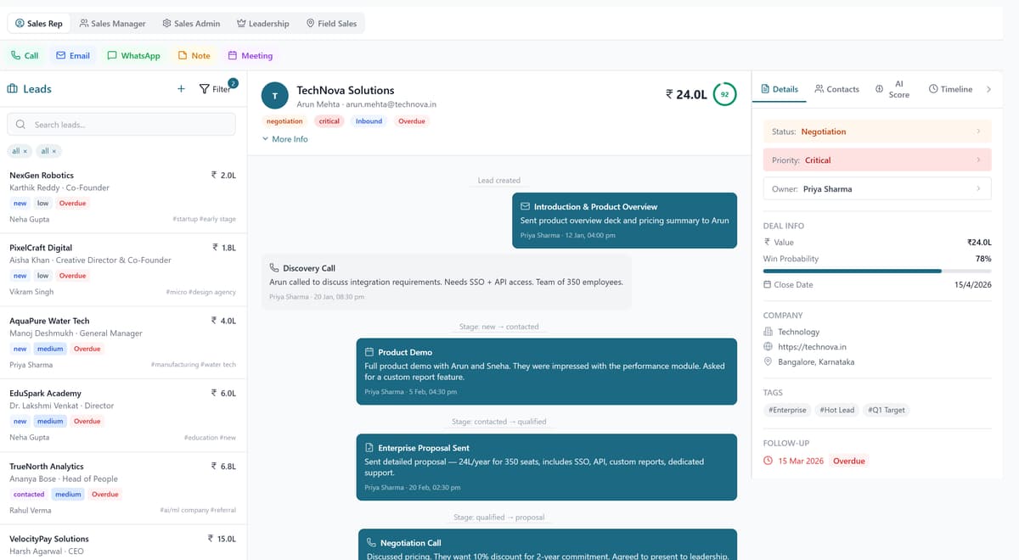Viewport: 1019px width, 560px height.
Task: Open the Priority Critical selector
Action: (x=877, y=160)
